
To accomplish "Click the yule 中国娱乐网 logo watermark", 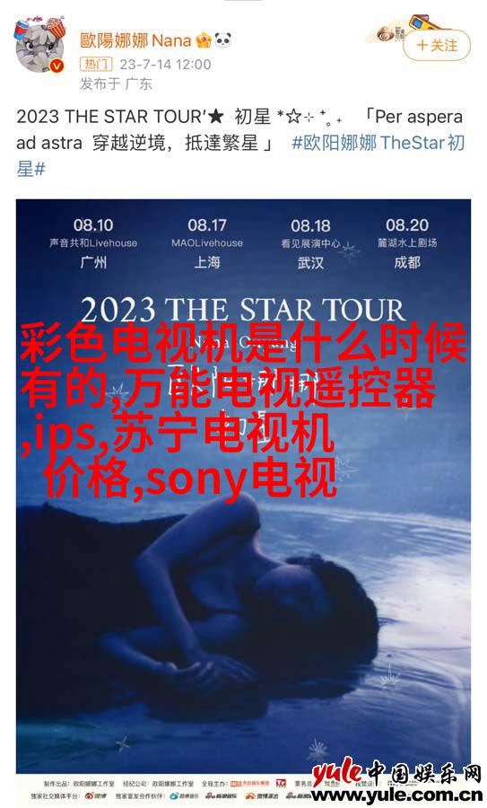I will (396, 772).
